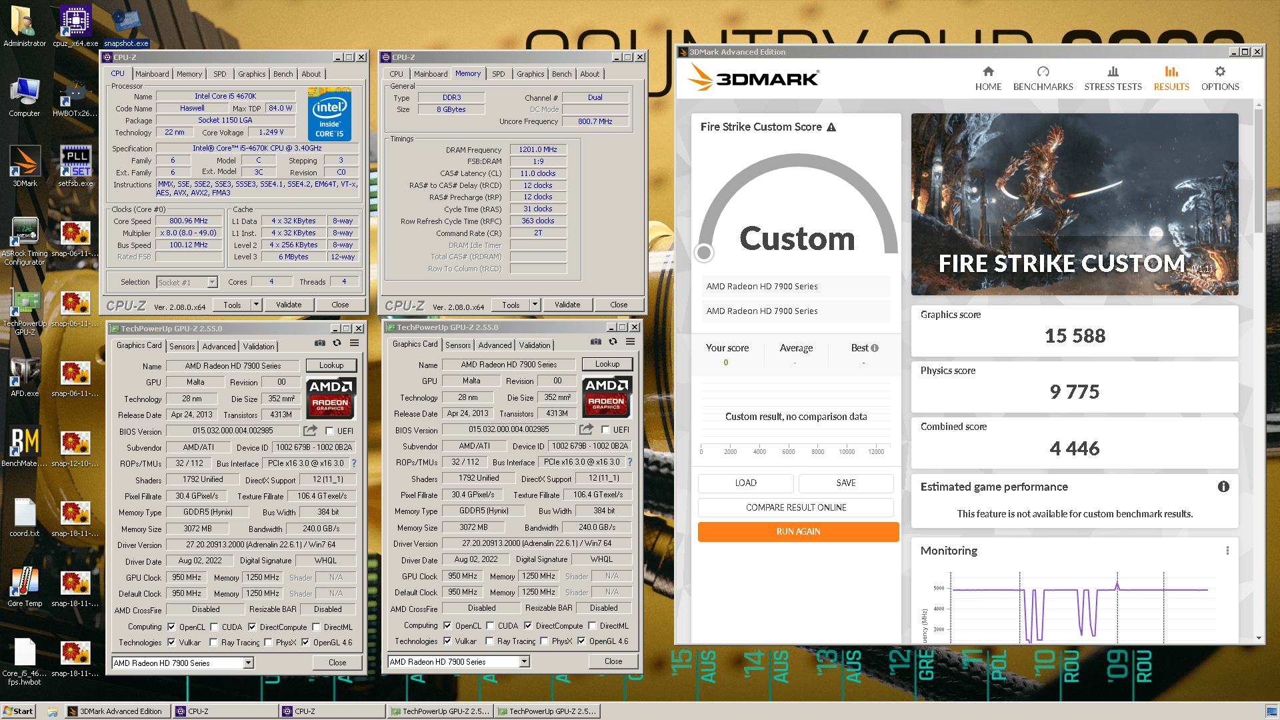
Task: Click Bus Interface question mark in left GPU-Z
Action: (354, 463)
